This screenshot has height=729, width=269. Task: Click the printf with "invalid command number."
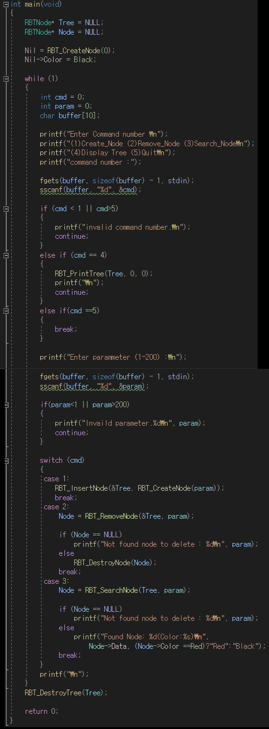point(122,227)
